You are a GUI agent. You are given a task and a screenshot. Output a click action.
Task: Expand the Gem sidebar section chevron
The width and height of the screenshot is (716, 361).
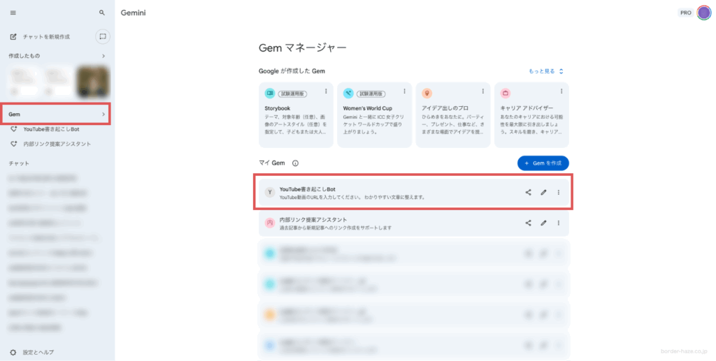click(x=103, y=115)
